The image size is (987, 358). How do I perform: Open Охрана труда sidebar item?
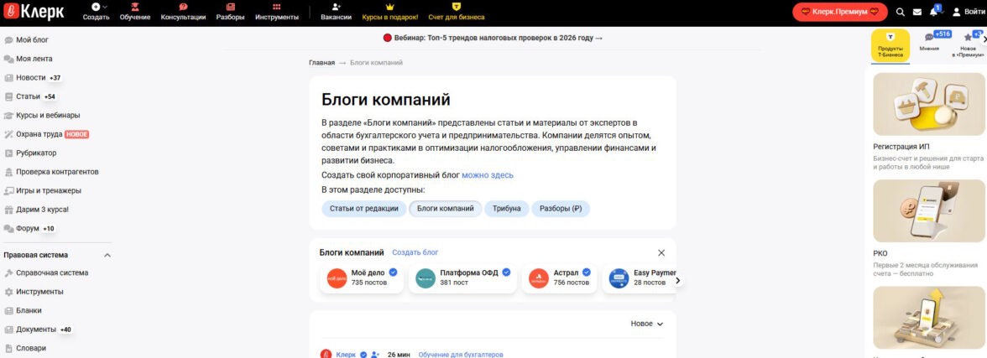(46, 134)
